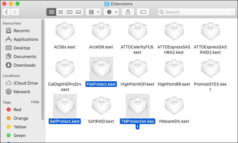Screen dimensions: 238x143
Task: Filter by Orange tag
Action: (x=18, y=118)
